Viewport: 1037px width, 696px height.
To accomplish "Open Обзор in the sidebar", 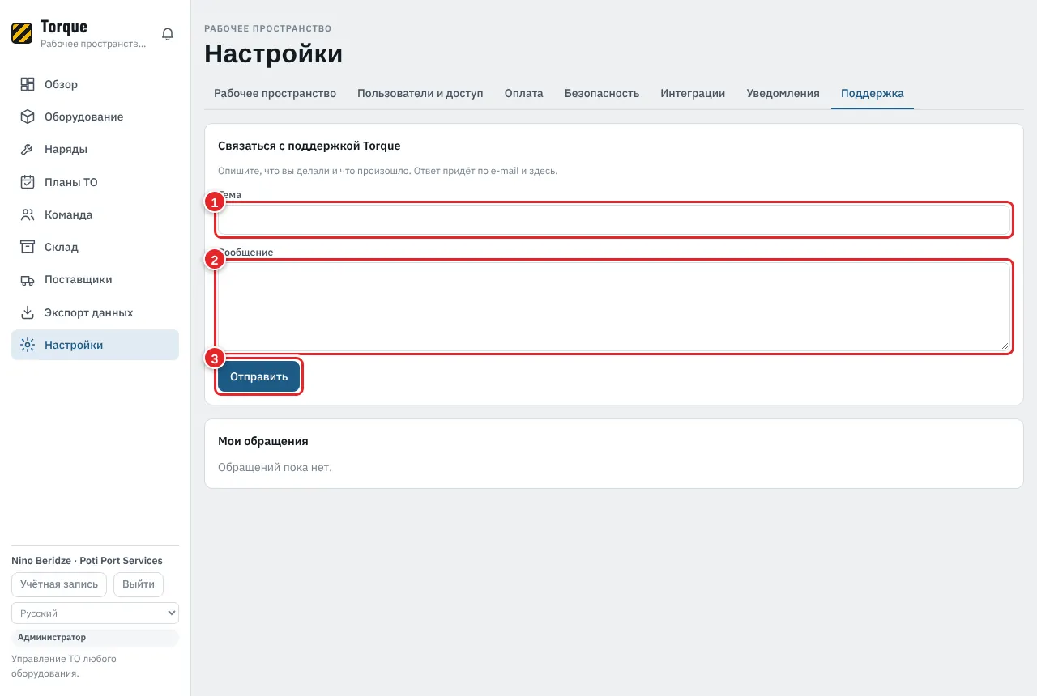I will tap(95, 84).
